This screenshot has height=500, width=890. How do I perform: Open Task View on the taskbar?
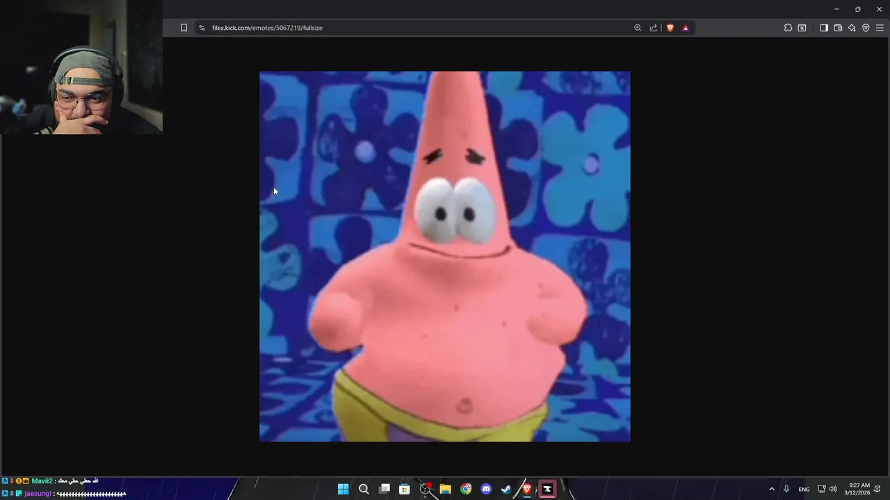pyautogui.click(x=384, y=489)
